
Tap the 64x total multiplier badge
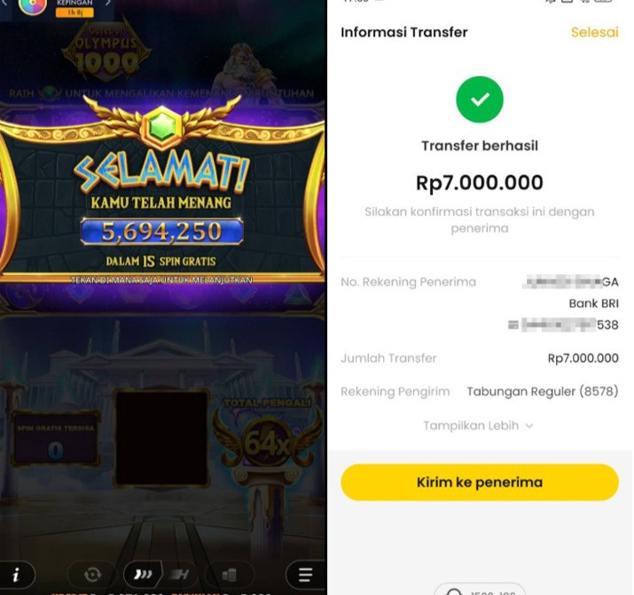267,443
